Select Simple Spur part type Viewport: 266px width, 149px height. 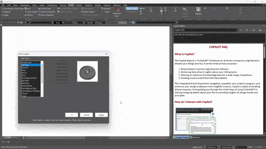(31, 62)
